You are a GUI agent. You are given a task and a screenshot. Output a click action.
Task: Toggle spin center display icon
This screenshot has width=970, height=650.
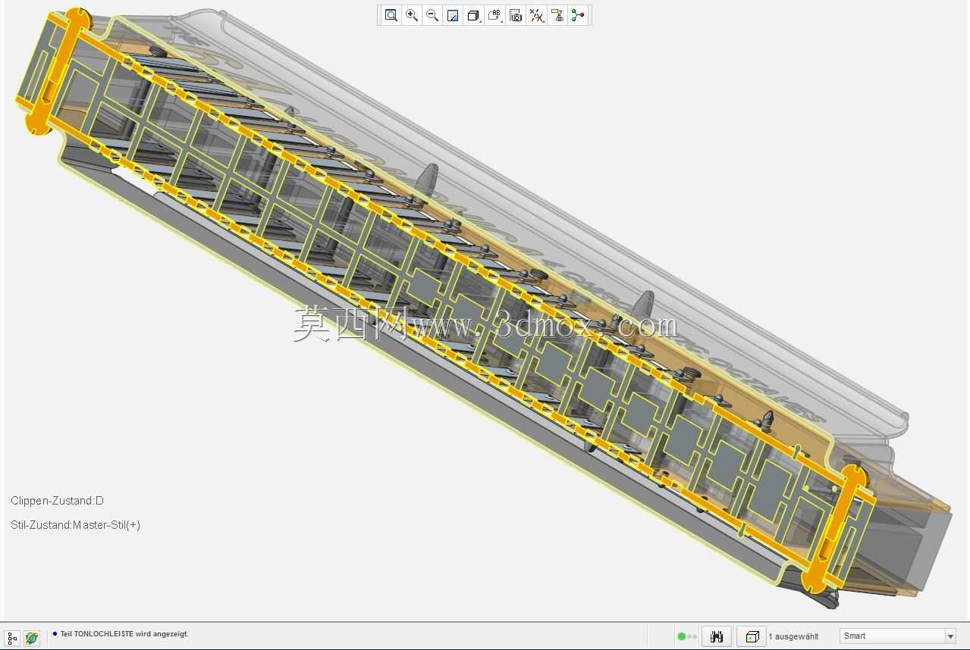(578, 15)
